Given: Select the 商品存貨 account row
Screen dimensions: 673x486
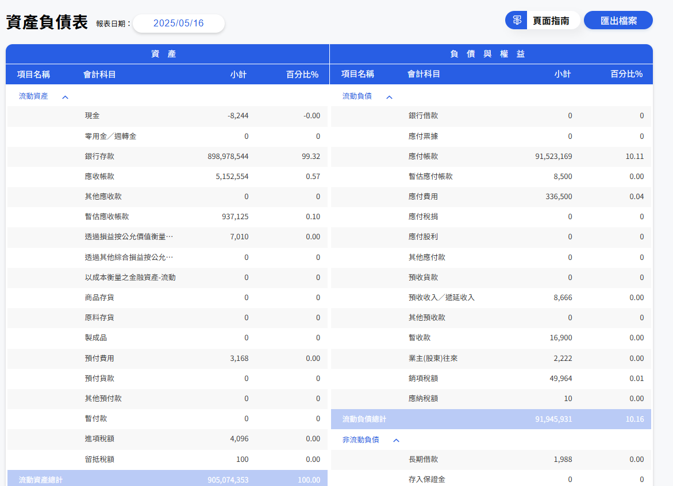Looking at the screenshot, I should 167,298.
